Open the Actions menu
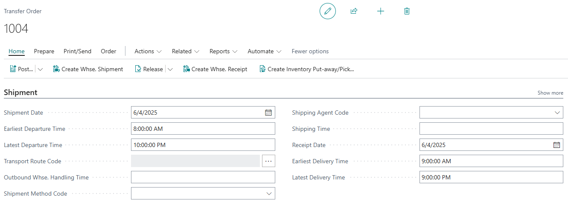The image size is (568, 205). [148, 51]
